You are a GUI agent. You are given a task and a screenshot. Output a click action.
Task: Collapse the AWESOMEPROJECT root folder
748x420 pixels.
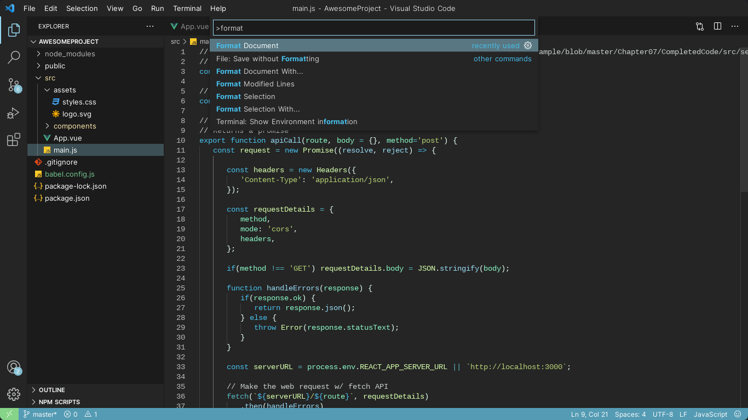pos(95,42)
